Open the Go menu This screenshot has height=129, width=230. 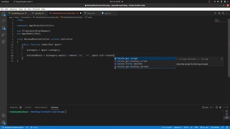tap(25, 9)
